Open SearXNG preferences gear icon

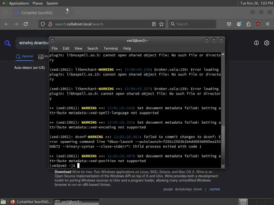tap(267, 43)
